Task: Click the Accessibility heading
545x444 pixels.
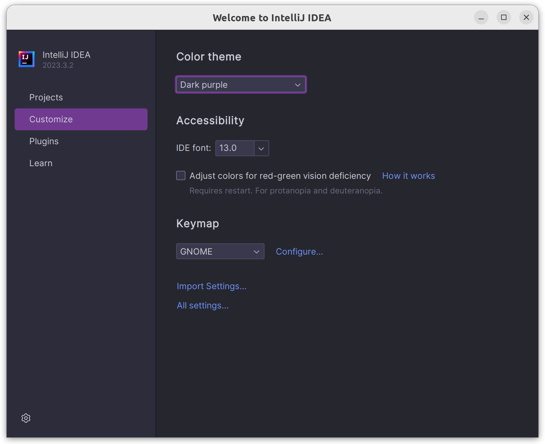Action: pyautogui.click(x=210, y=120)
